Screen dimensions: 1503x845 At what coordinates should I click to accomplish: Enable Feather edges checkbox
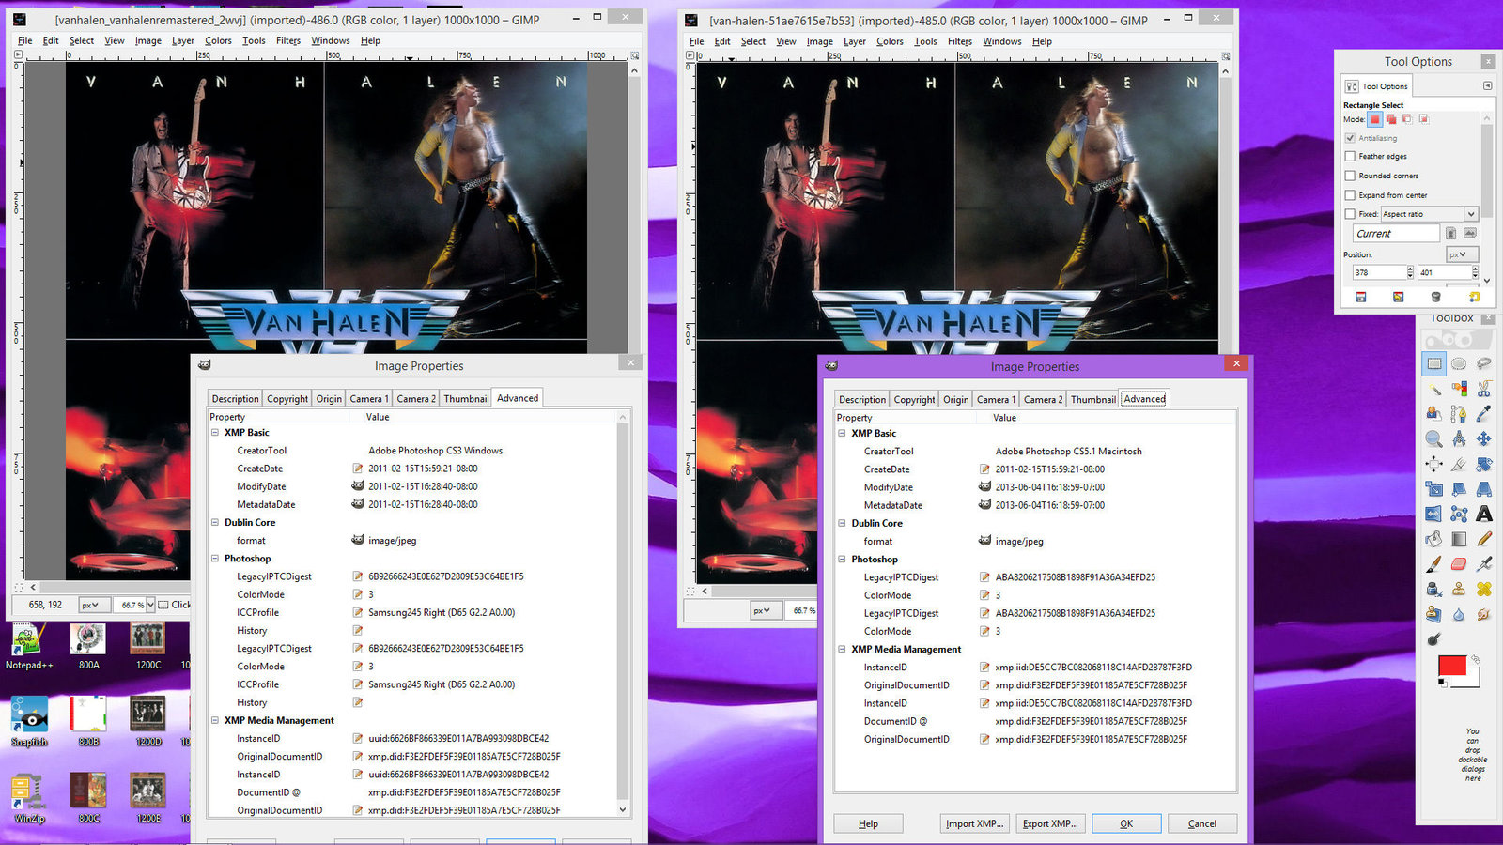[1350, 157]
